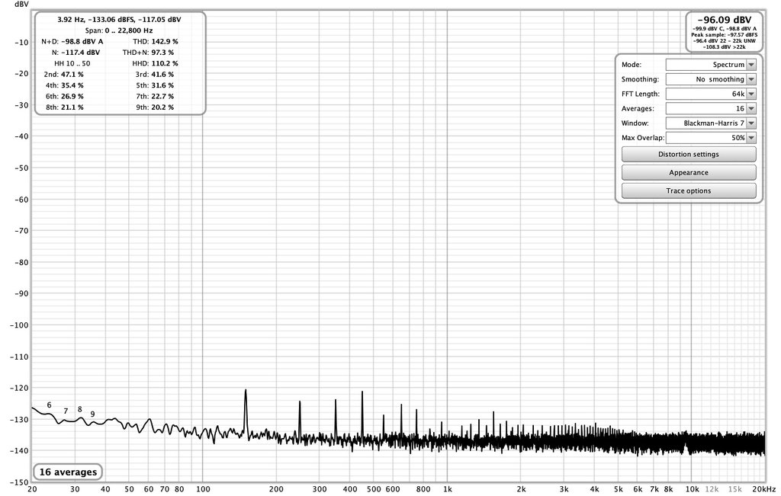Click the harmonic marker 7 on the trace
The width and height of the screenshot is (781, 496).
pos(66,411)
